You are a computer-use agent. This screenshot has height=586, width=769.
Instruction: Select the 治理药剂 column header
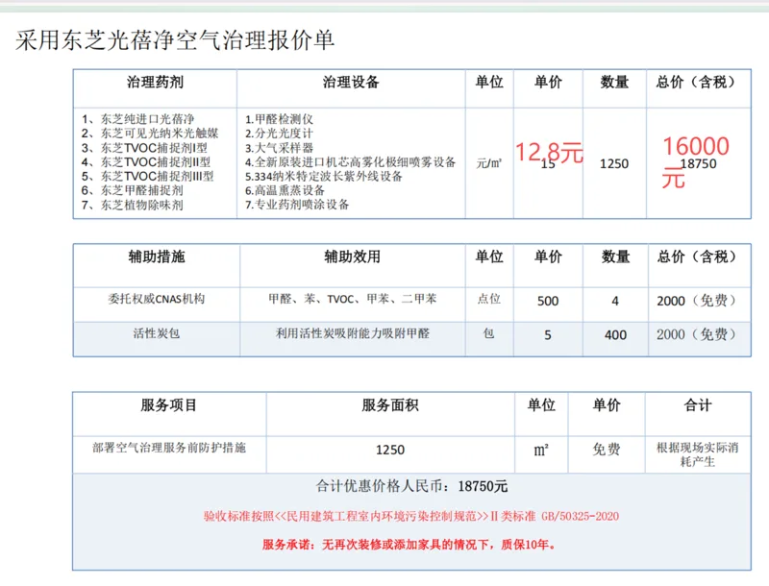[x=155, y=82]
